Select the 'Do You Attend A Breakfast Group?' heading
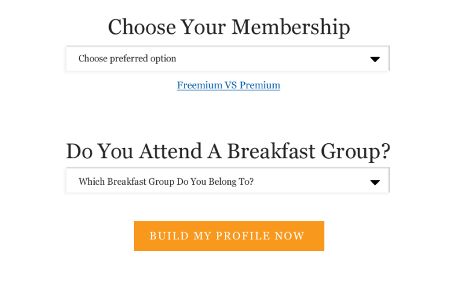Image resolution: width=451 pixels, height=299 pixels. [x=228, y=151]
